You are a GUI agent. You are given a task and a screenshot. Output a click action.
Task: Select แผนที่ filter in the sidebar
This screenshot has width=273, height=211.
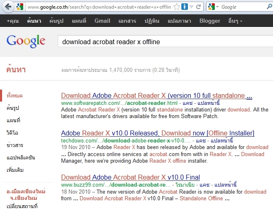(x=13, y=120)
